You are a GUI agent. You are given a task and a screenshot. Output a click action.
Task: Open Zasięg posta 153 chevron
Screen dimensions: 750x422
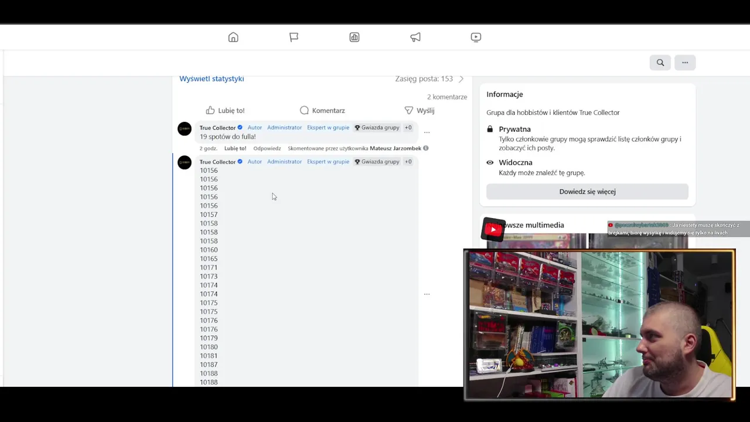pyautogui.click(x=461, y=79)
